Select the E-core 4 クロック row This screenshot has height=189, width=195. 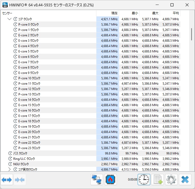(97, 46)
